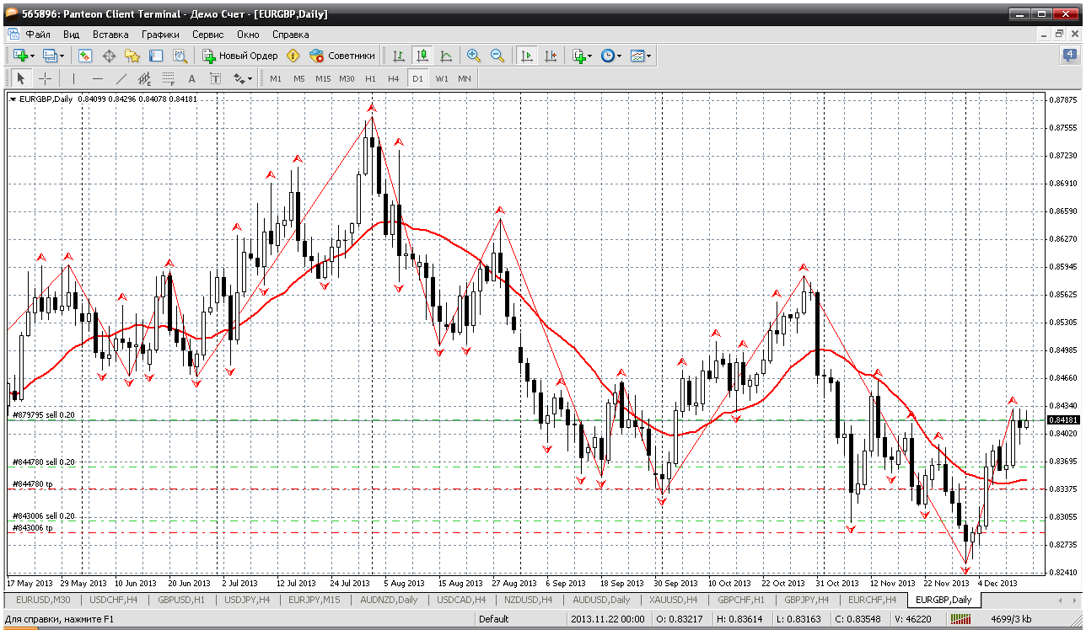Switch to the USDJPY,H4 chart tab
1086x630 pixels.
pos(247,600)
